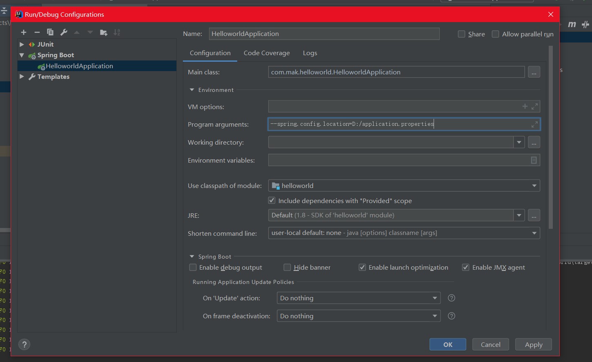Disable Enable launch optimization checkbox
592x362 pixels.
point(362,268)
